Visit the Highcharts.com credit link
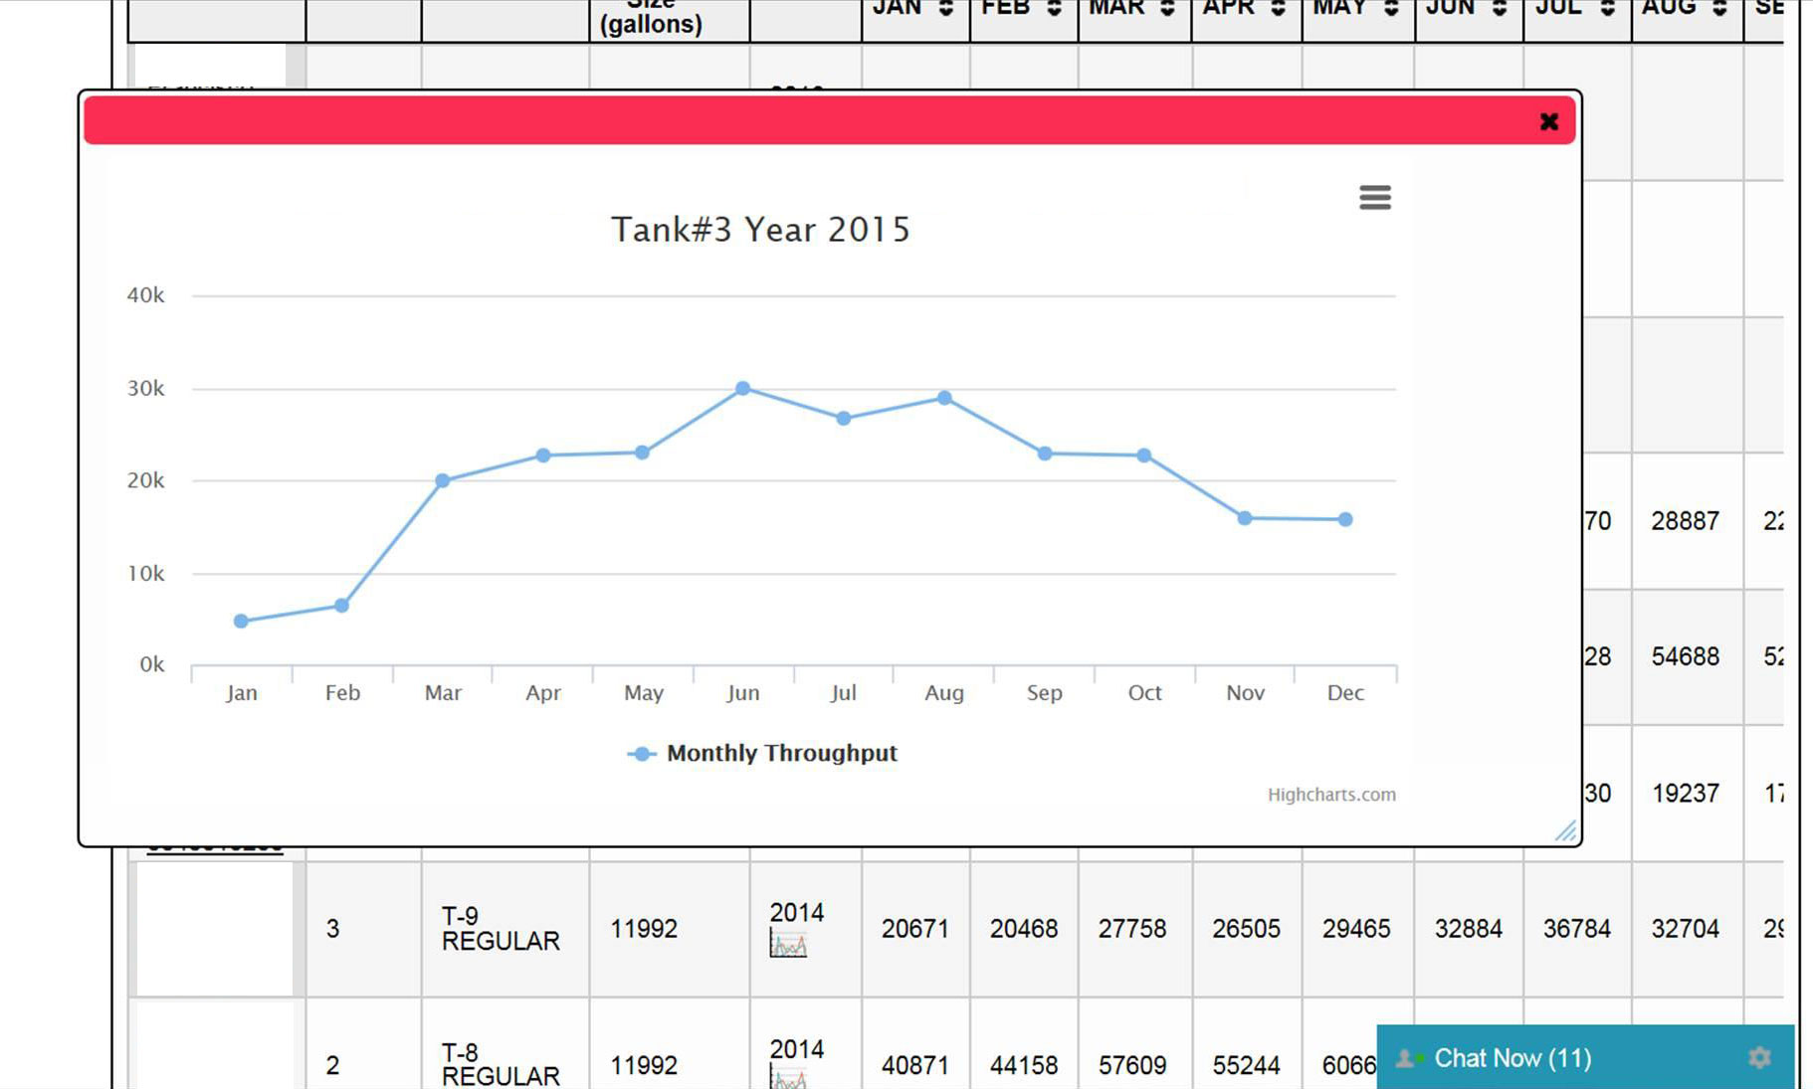This screenshot has height=1089, width=1813. click(x=1330, y=795)
